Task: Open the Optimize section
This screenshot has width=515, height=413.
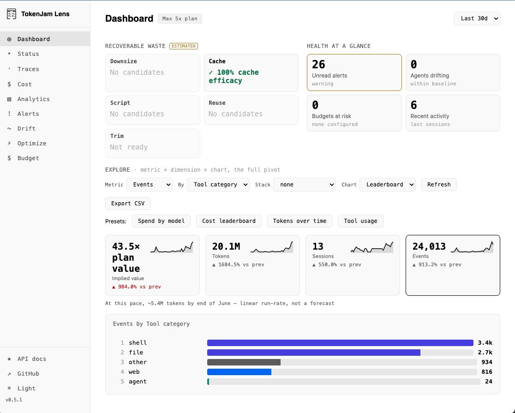Action: 45,143
